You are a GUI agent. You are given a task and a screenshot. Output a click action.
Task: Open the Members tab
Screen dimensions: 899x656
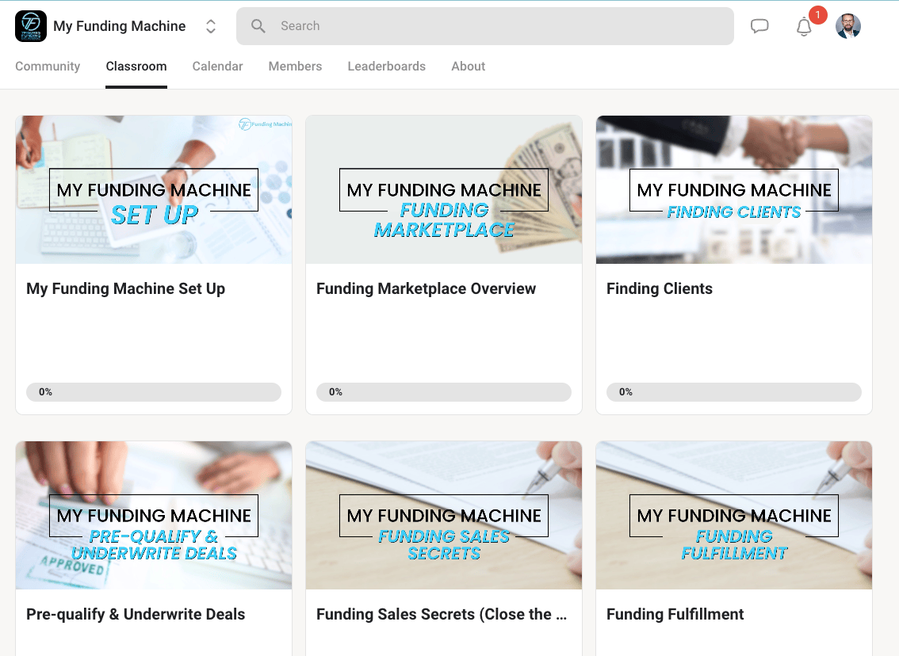pos(295,66)
